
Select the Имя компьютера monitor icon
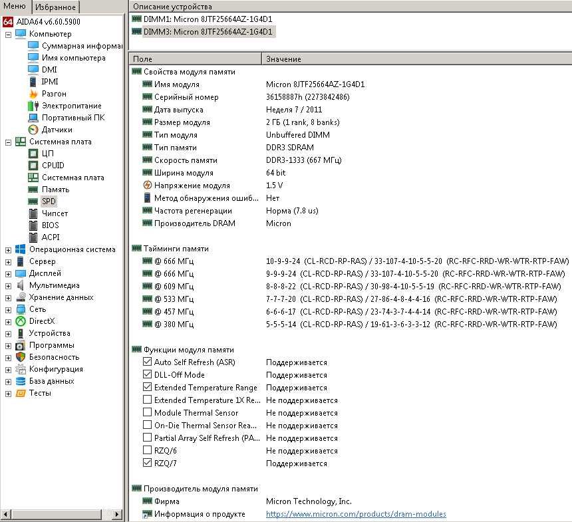coord(33,58)
